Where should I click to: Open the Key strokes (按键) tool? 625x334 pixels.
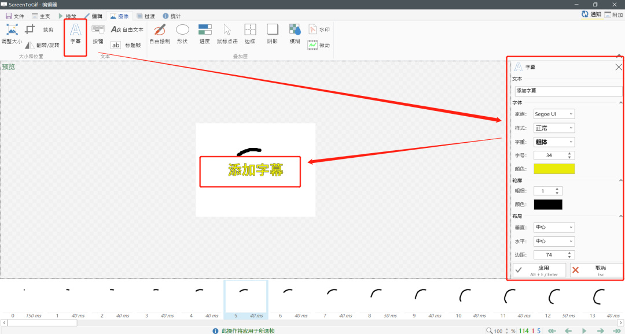click(98, 34)
